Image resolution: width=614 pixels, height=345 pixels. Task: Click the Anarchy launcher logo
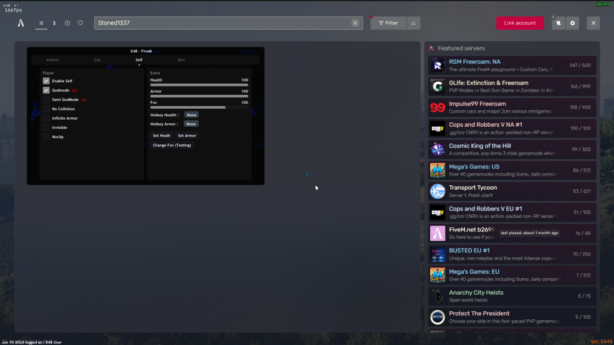tap(20, 22)
